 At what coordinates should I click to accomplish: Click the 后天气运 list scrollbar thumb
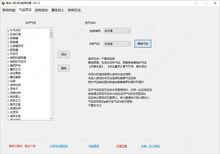pyautogui.click(x=51, y=35)
